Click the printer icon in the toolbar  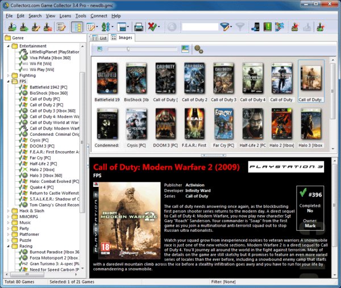pos(138,27)
